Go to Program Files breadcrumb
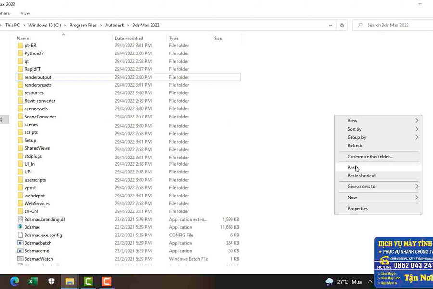This screenshot has height=289, width=433. click(83, 25)
